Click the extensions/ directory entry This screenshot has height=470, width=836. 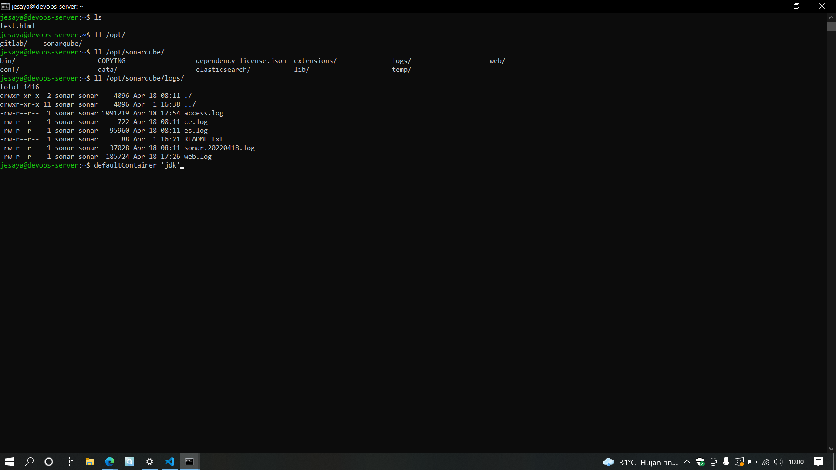(315, 61)
